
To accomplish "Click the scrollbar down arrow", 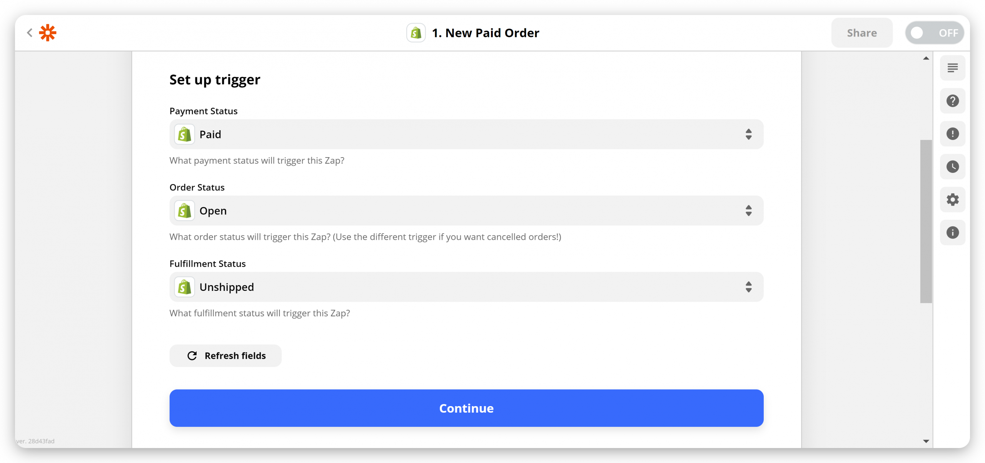I will tap(926, 441).
